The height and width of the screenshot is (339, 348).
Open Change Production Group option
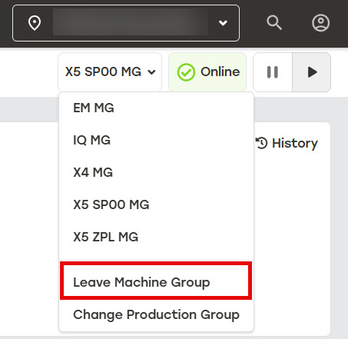tap(156, 314)
